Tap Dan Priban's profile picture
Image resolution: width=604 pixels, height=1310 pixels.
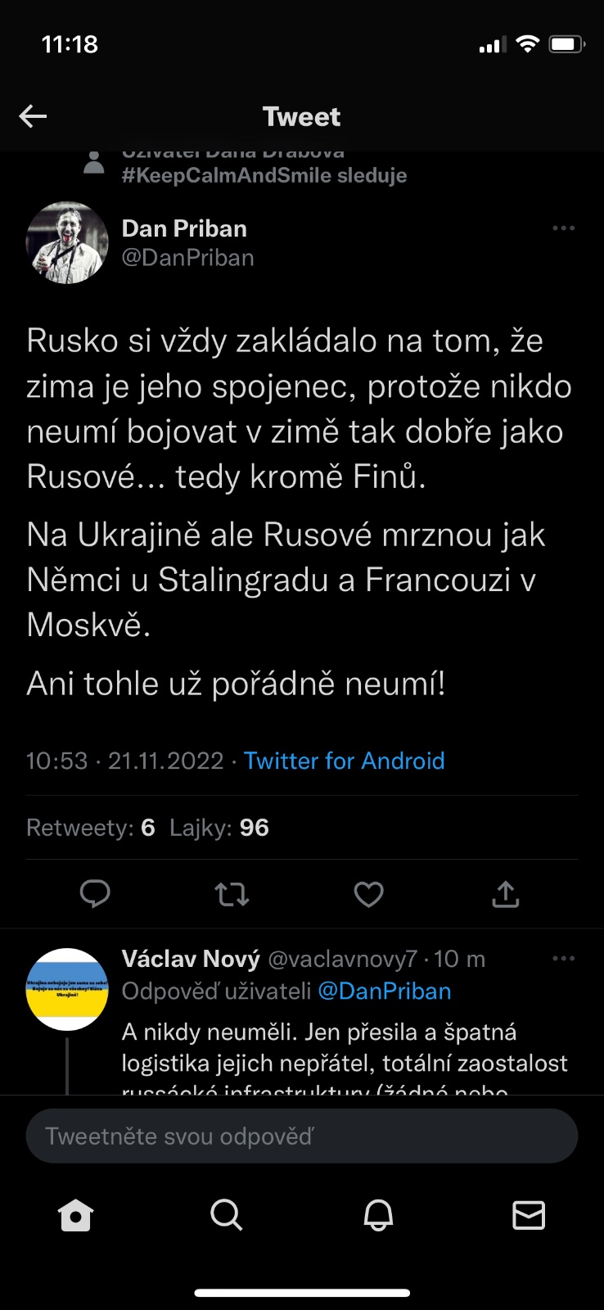pos(67,242)
